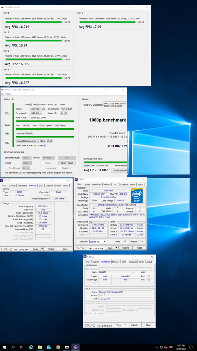Click the overkill mode progress bar
This screenshot has height=351, width=197.
coord(106,162)
